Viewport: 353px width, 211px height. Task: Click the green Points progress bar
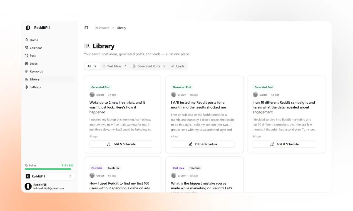(48, 169)
